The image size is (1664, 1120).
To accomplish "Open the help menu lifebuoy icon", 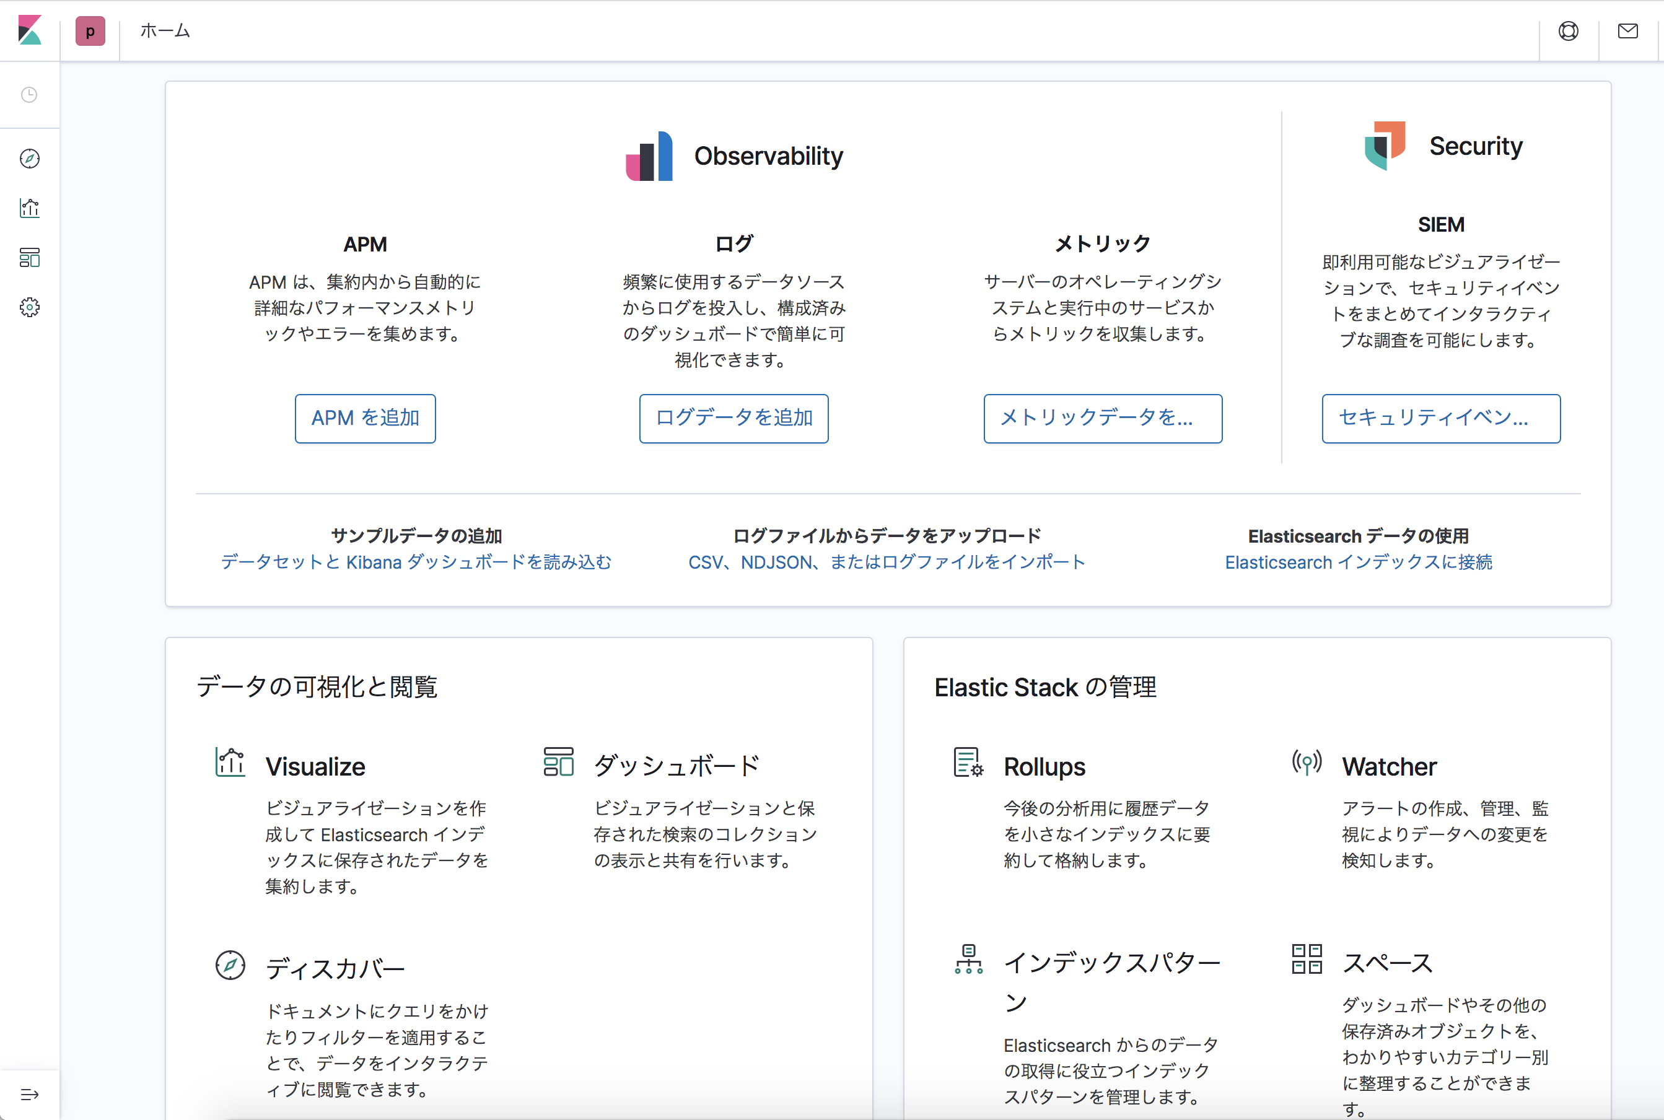I will click(1569, 31).
